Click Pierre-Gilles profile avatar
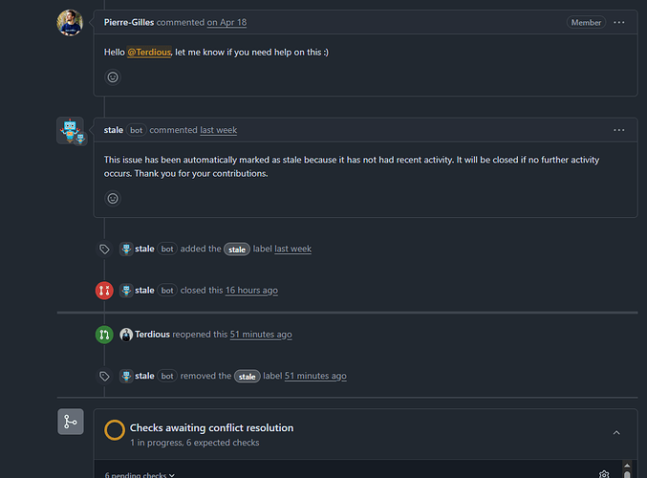Screen dimensions: 647x478 click(70, 23)
